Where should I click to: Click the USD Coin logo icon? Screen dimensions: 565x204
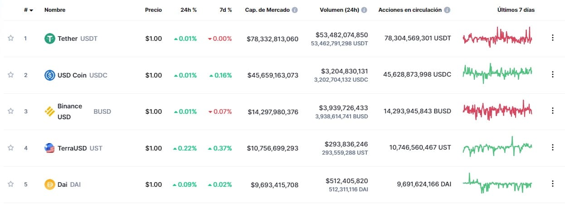(x=49, y=75)
